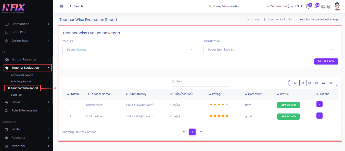The image size is (345, 151).
Task: Open column visibility icon
Action: 330,83
